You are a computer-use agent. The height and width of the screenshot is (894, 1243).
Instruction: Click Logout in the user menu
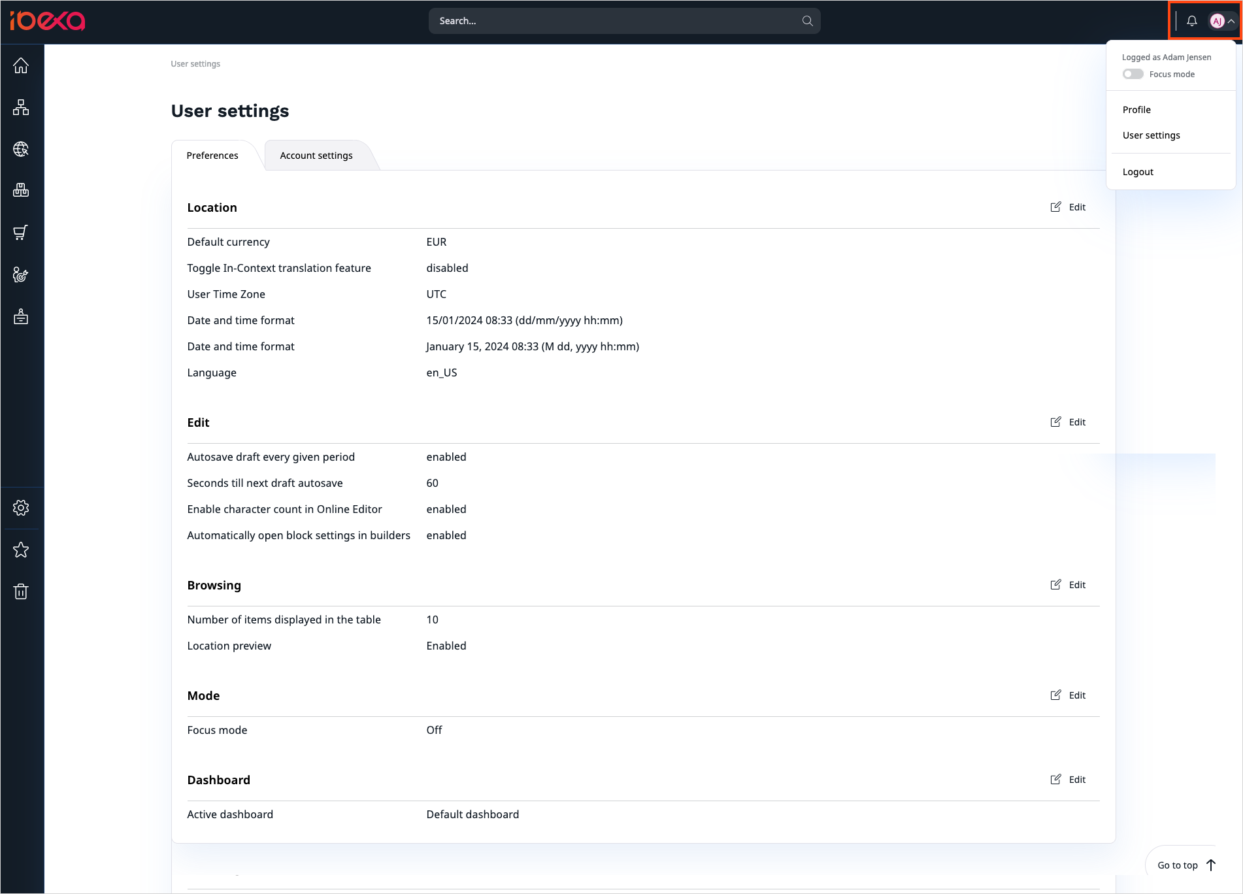[x=1138, y=171]
